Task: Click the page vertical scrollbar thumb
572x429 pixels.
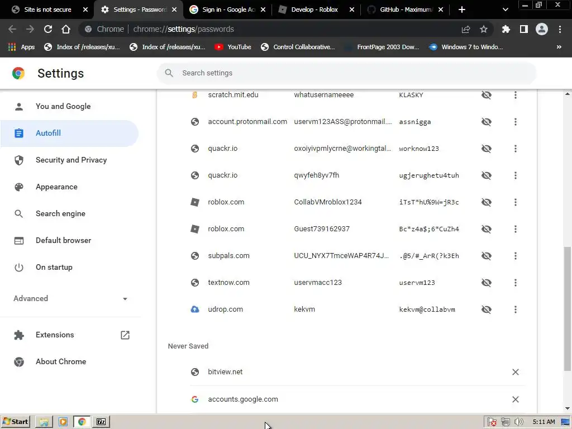Action: [568, 308]
